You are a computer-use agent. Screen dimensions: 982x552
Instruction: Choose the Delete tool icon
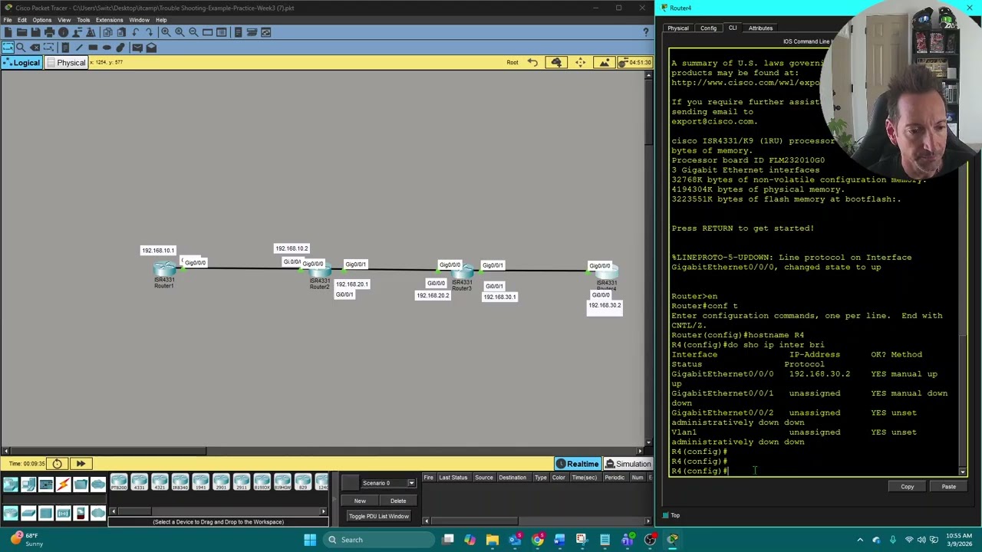click(35, 48)
